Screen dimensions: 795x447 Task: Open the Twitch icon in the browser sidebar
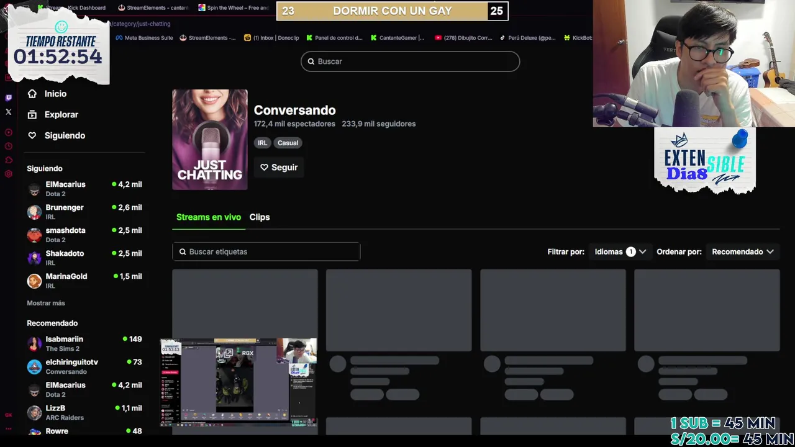tap(9, 97)
